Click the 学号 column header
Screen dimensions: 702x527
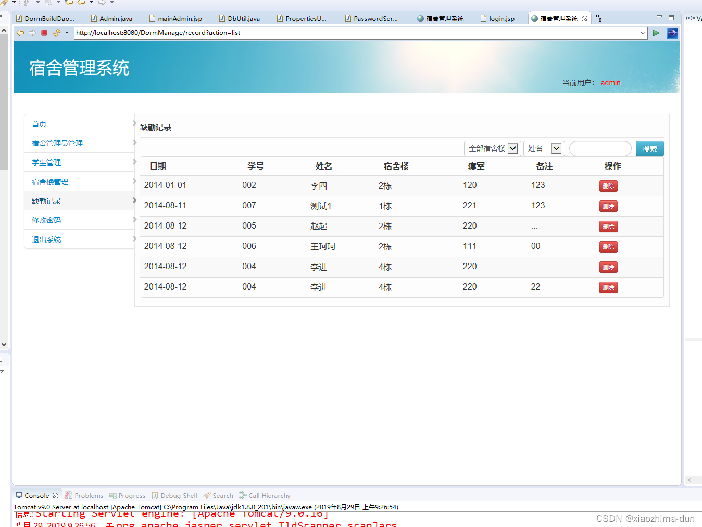point(256,166)
